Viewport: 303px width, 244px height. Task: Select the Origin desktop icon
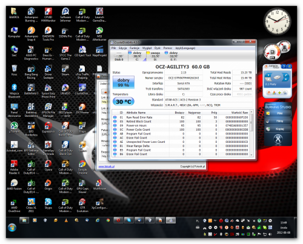48,185
